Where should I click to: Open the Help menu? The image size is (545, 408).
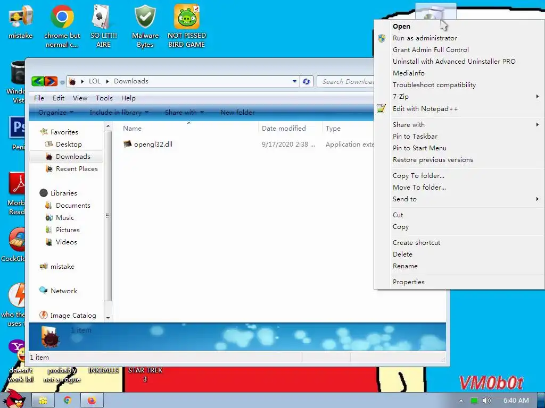[x=128, y=98]
